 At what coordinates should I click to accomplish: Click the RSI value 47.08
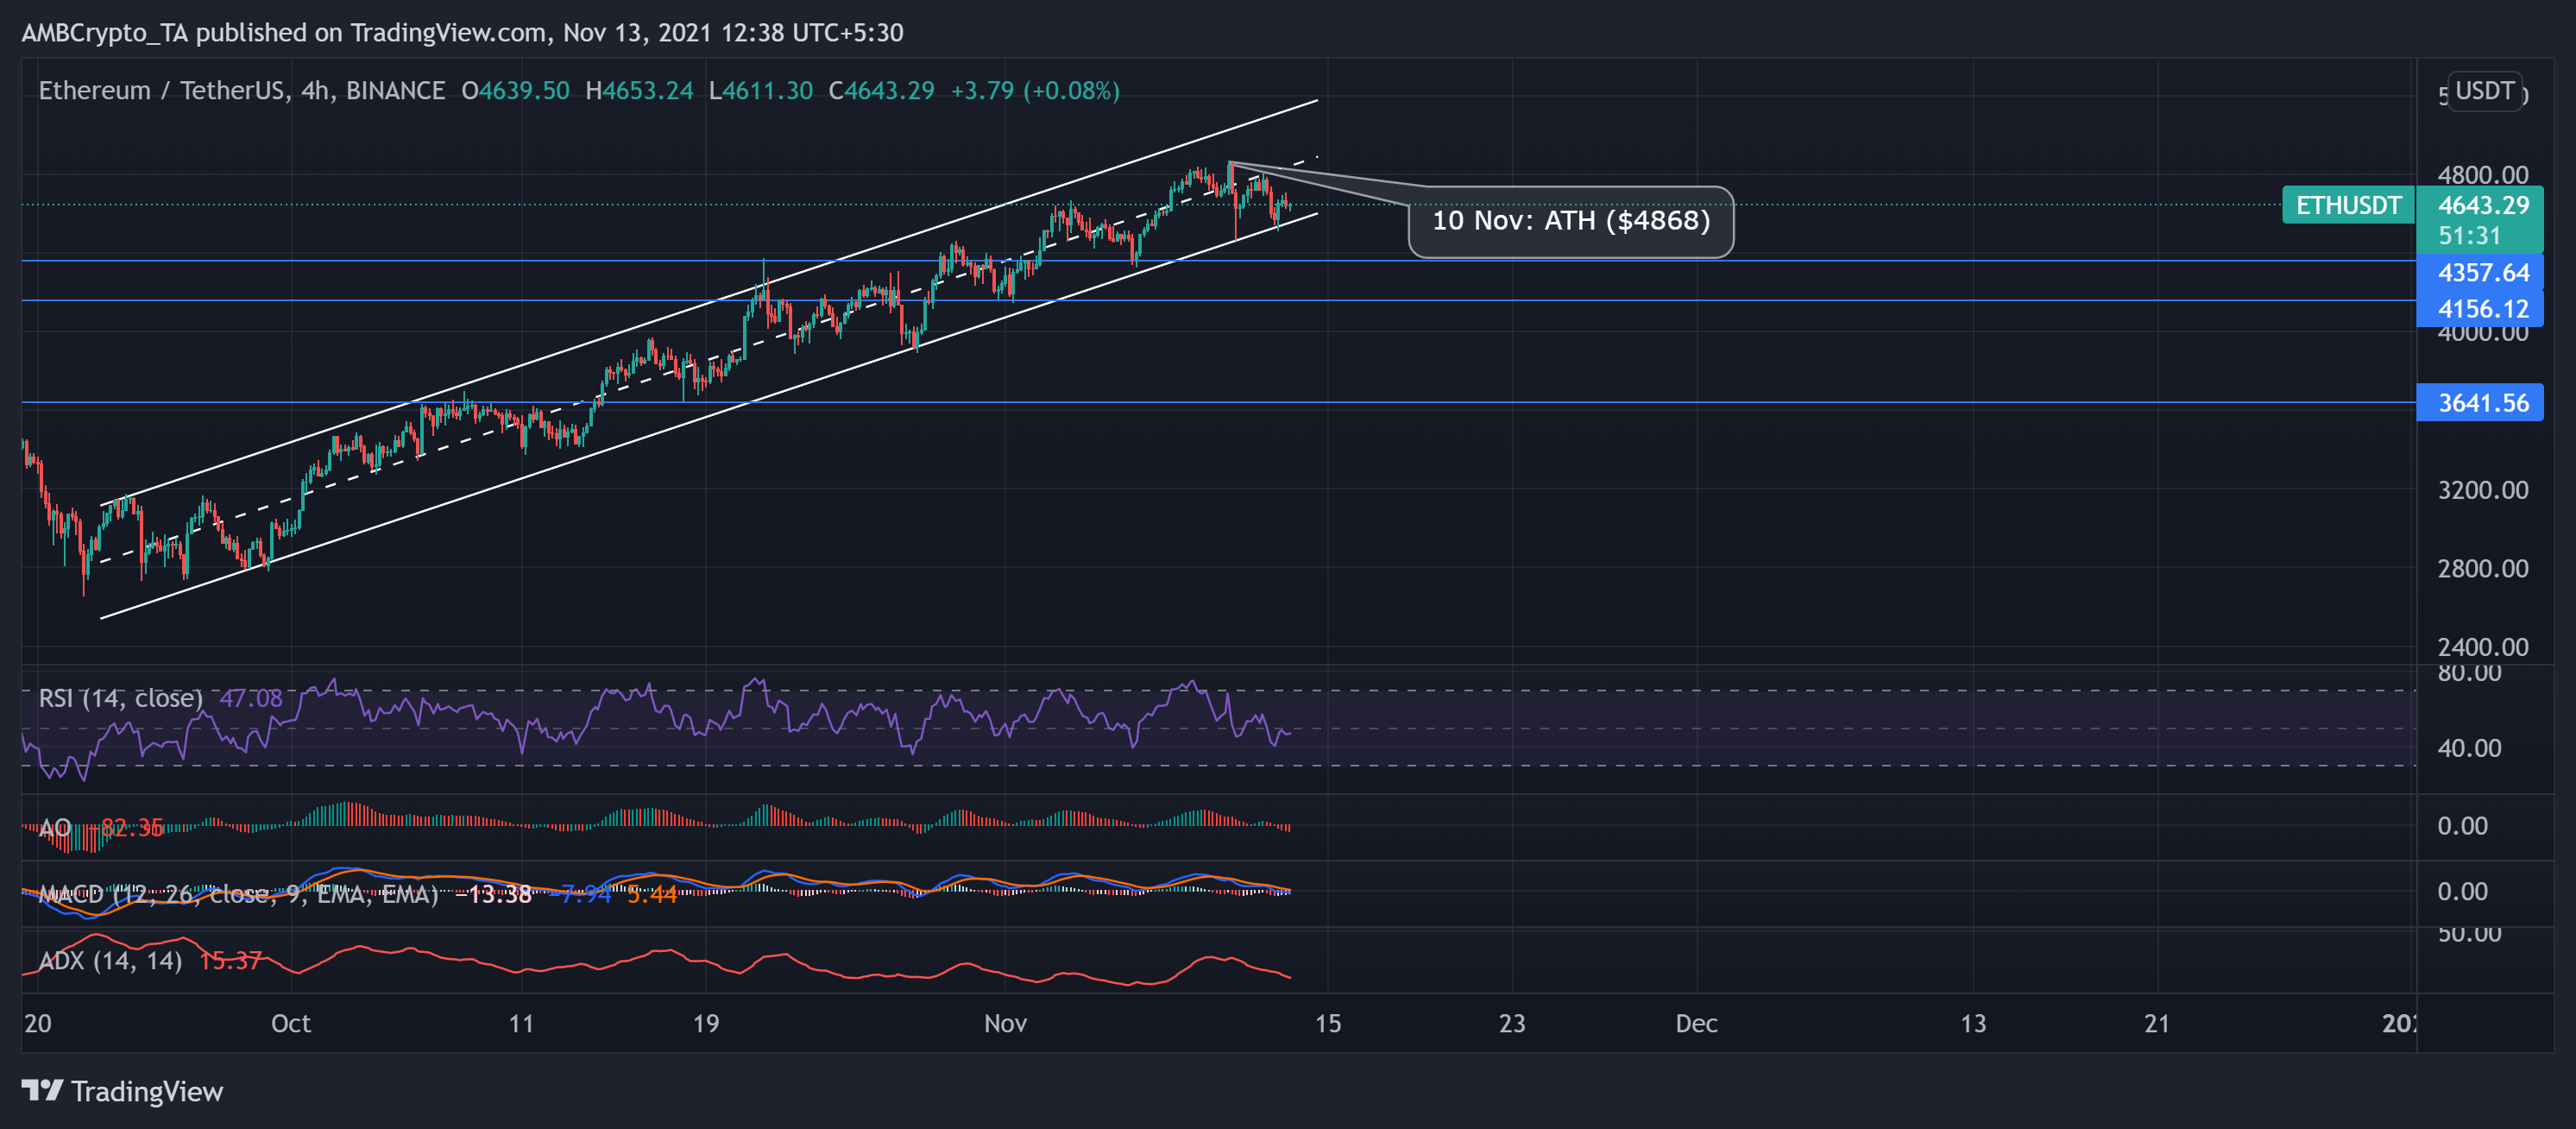(250, 698)
